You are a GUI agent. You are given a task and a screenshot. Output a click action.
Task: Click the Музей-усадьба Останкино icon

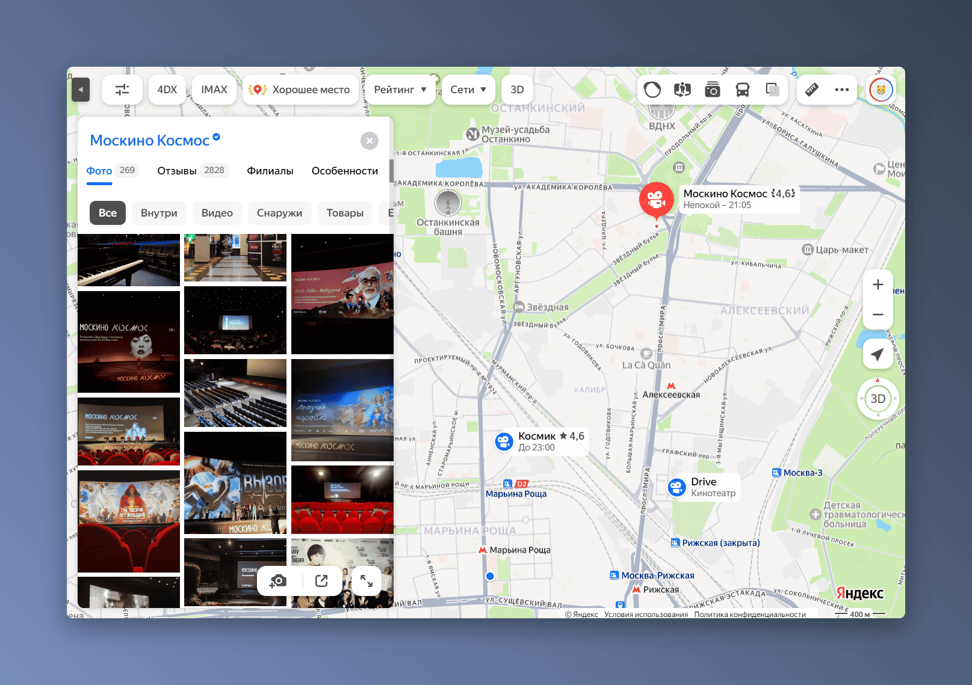pyautogui.click(x=473, y=134)
